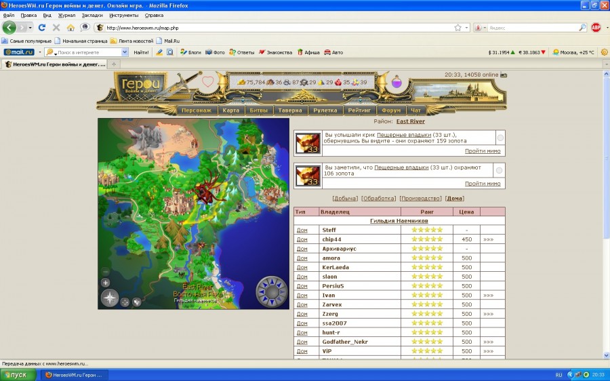Viewport: 610px width, 381px height.
Task: Open the Рулетка game tab
Action: coord(325,110)
